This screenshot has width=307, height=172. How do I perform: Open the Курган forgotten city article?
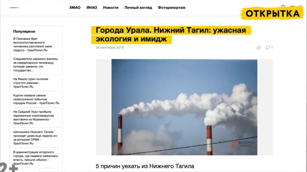(36, 99)
